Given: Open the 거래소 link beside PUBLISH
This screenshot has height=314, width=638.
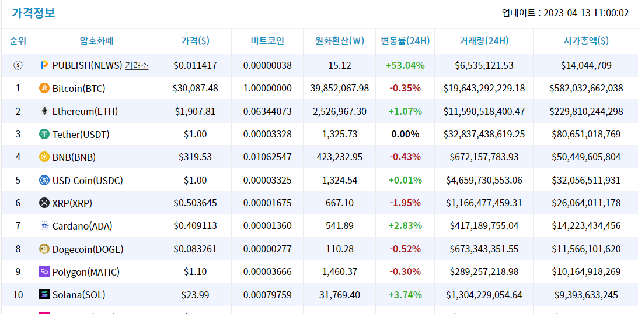Looking at the screenshot, I should pyautogui.click(x=137, y=65).
